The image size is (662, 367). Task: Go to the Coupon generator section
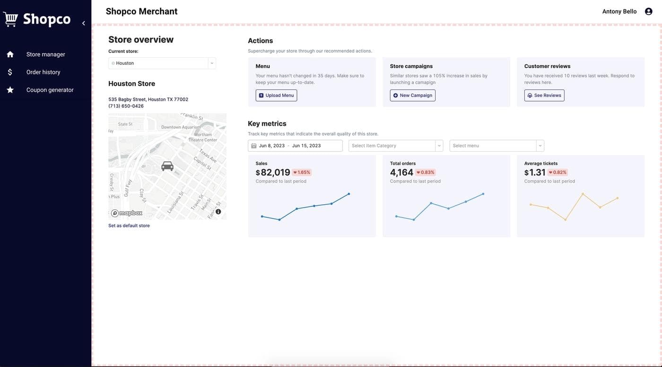[x=50, y=89]
